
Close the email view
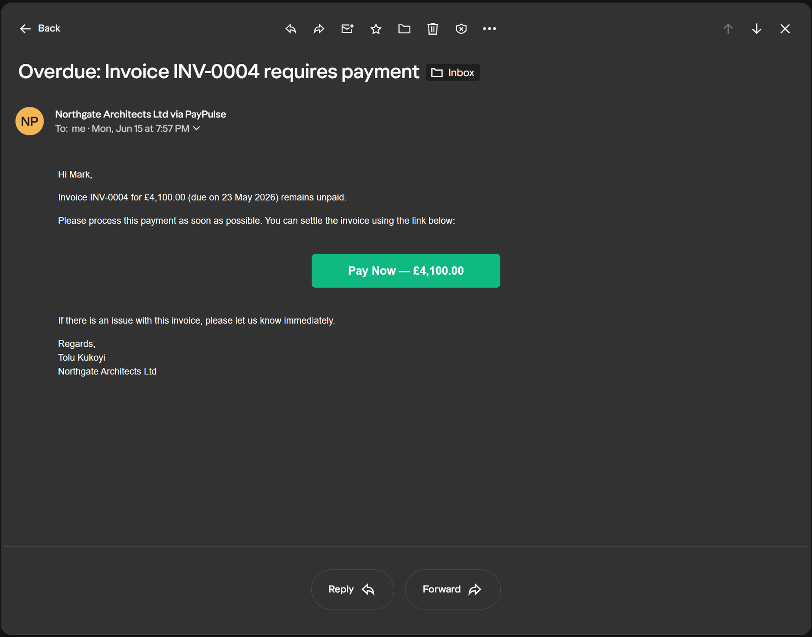(785, 29)
